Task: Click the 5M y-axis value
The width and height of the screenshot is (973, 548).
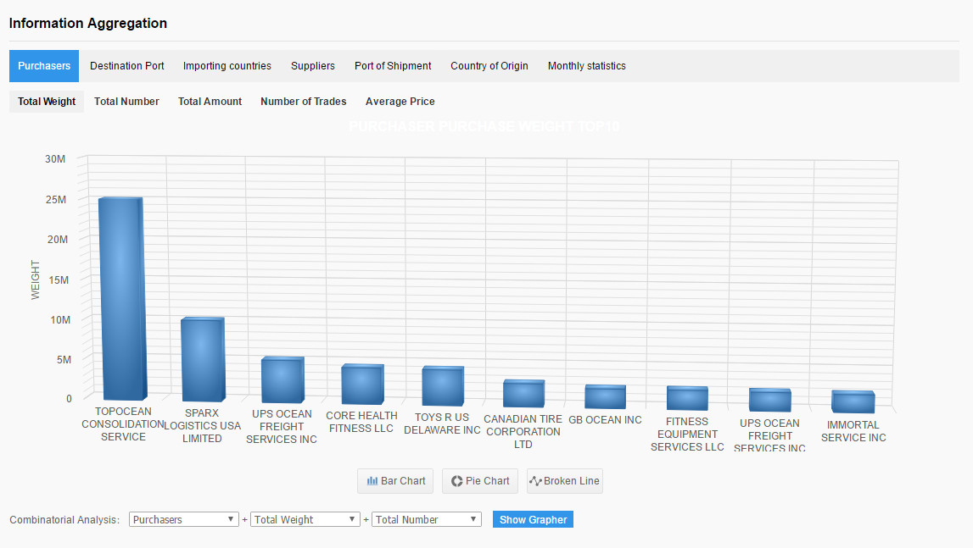Action: [x=64, y=360]
